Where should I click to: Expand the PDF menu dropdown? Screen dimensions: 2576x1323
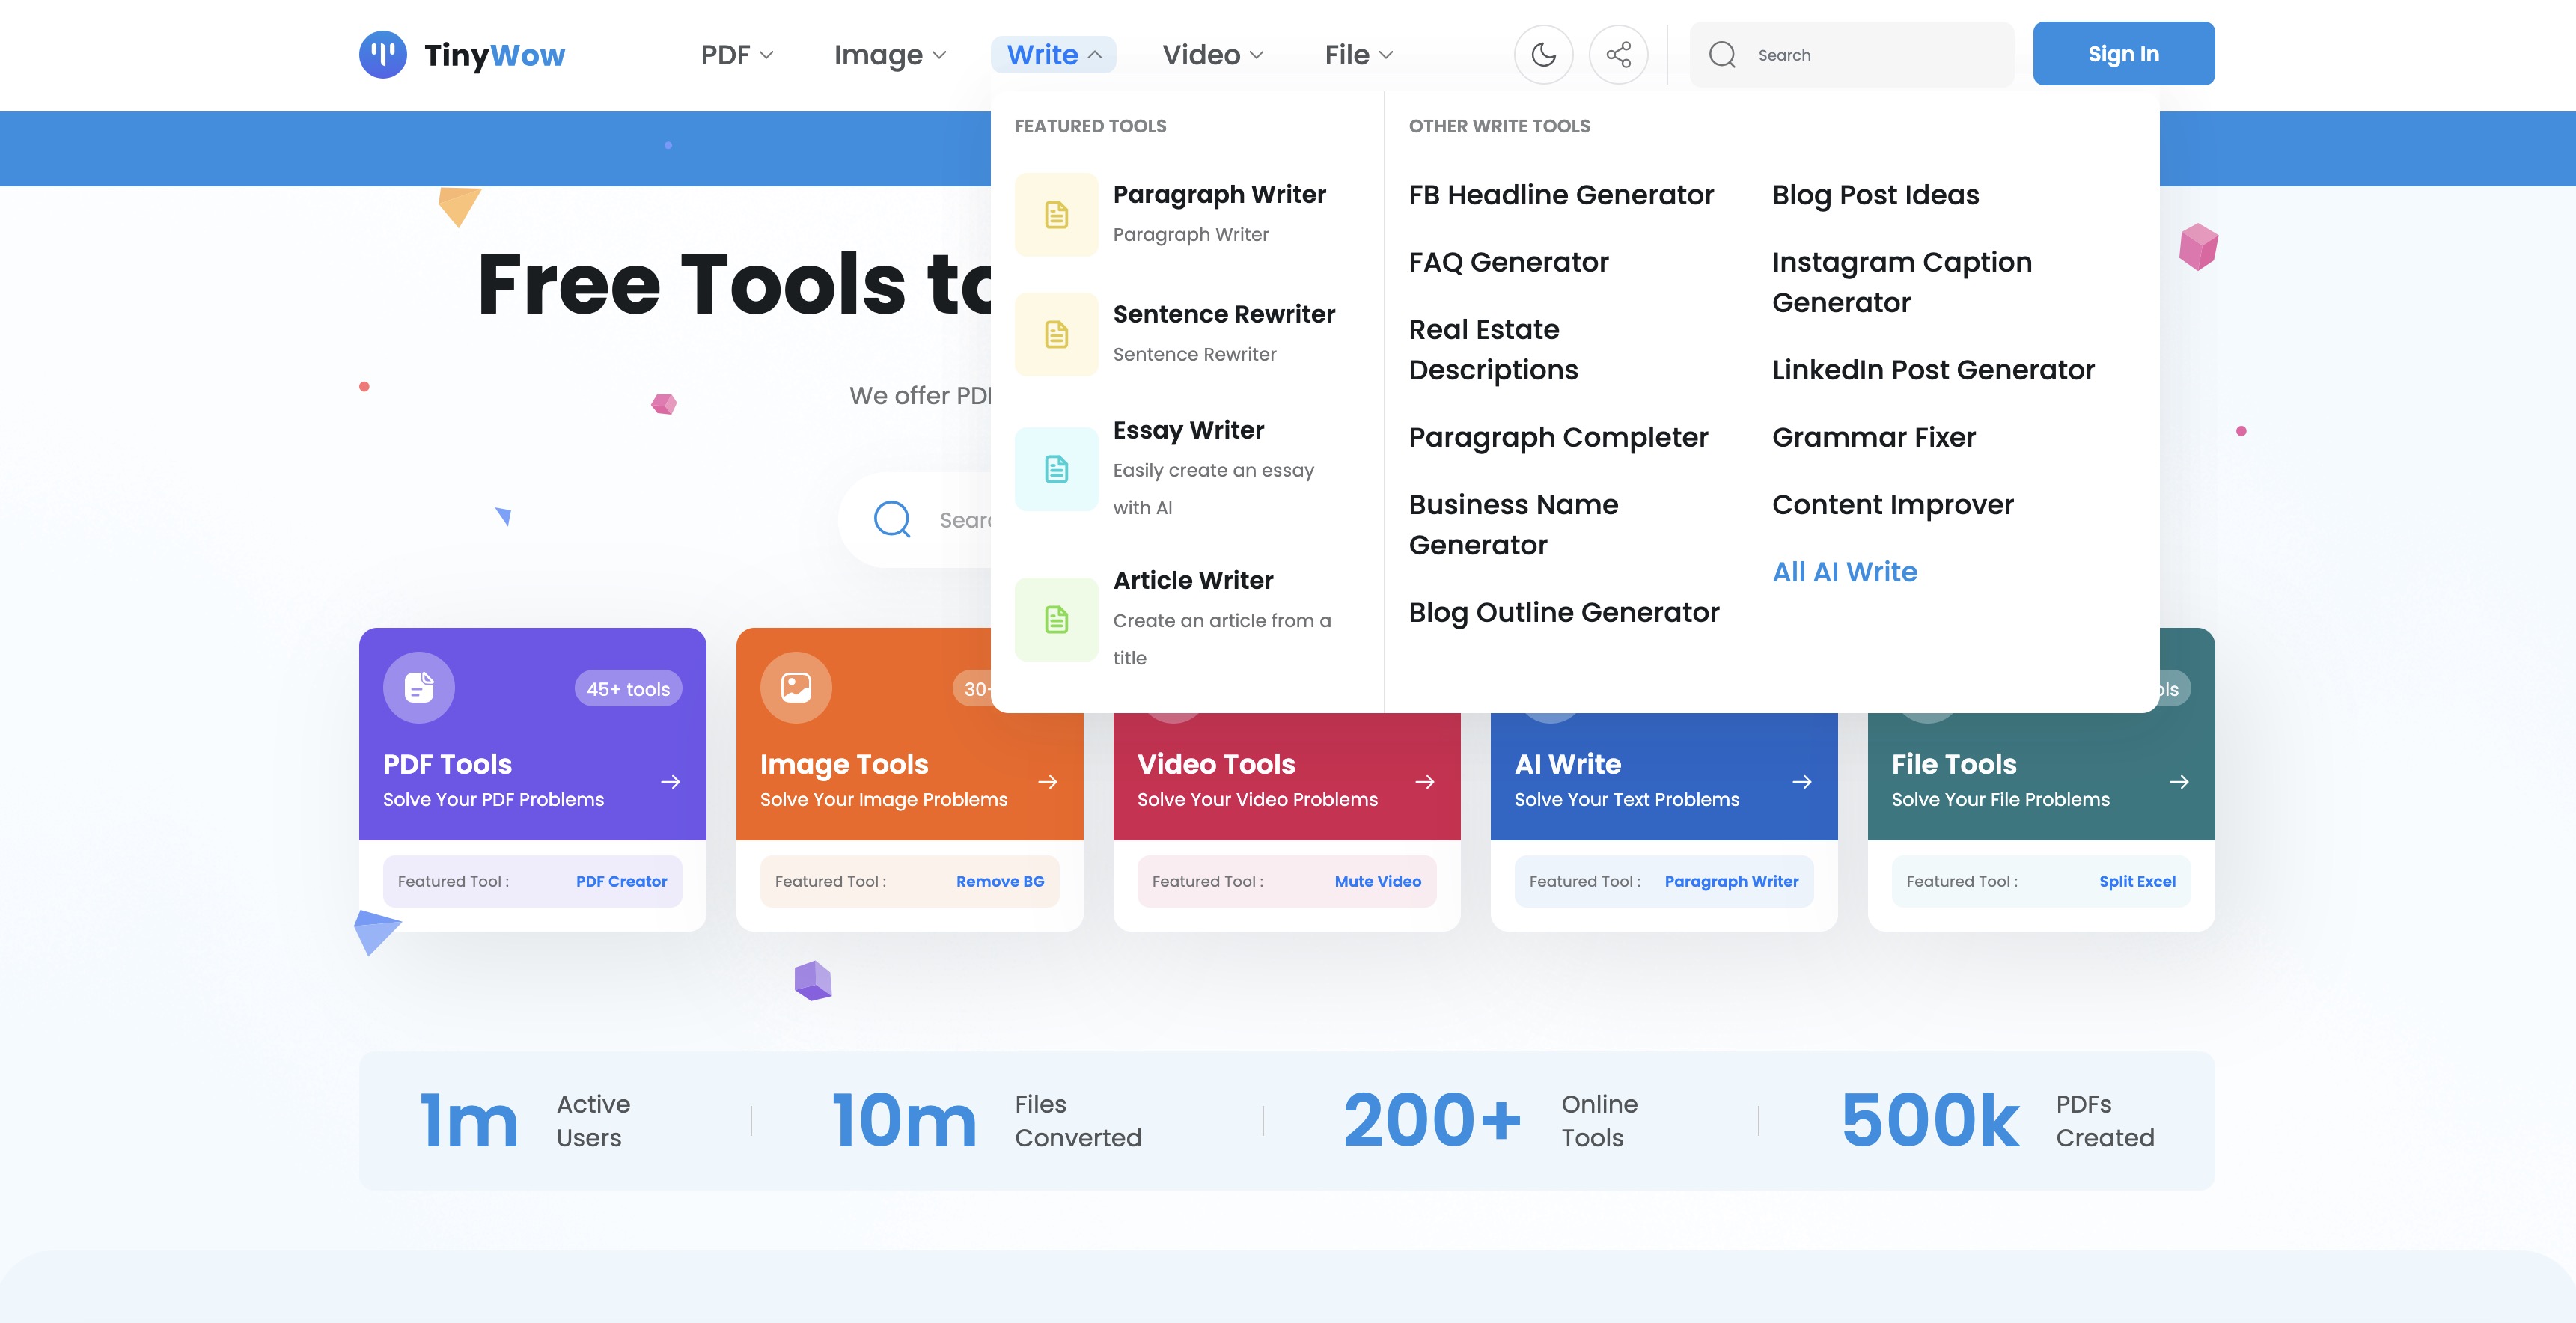coord(737,54)
